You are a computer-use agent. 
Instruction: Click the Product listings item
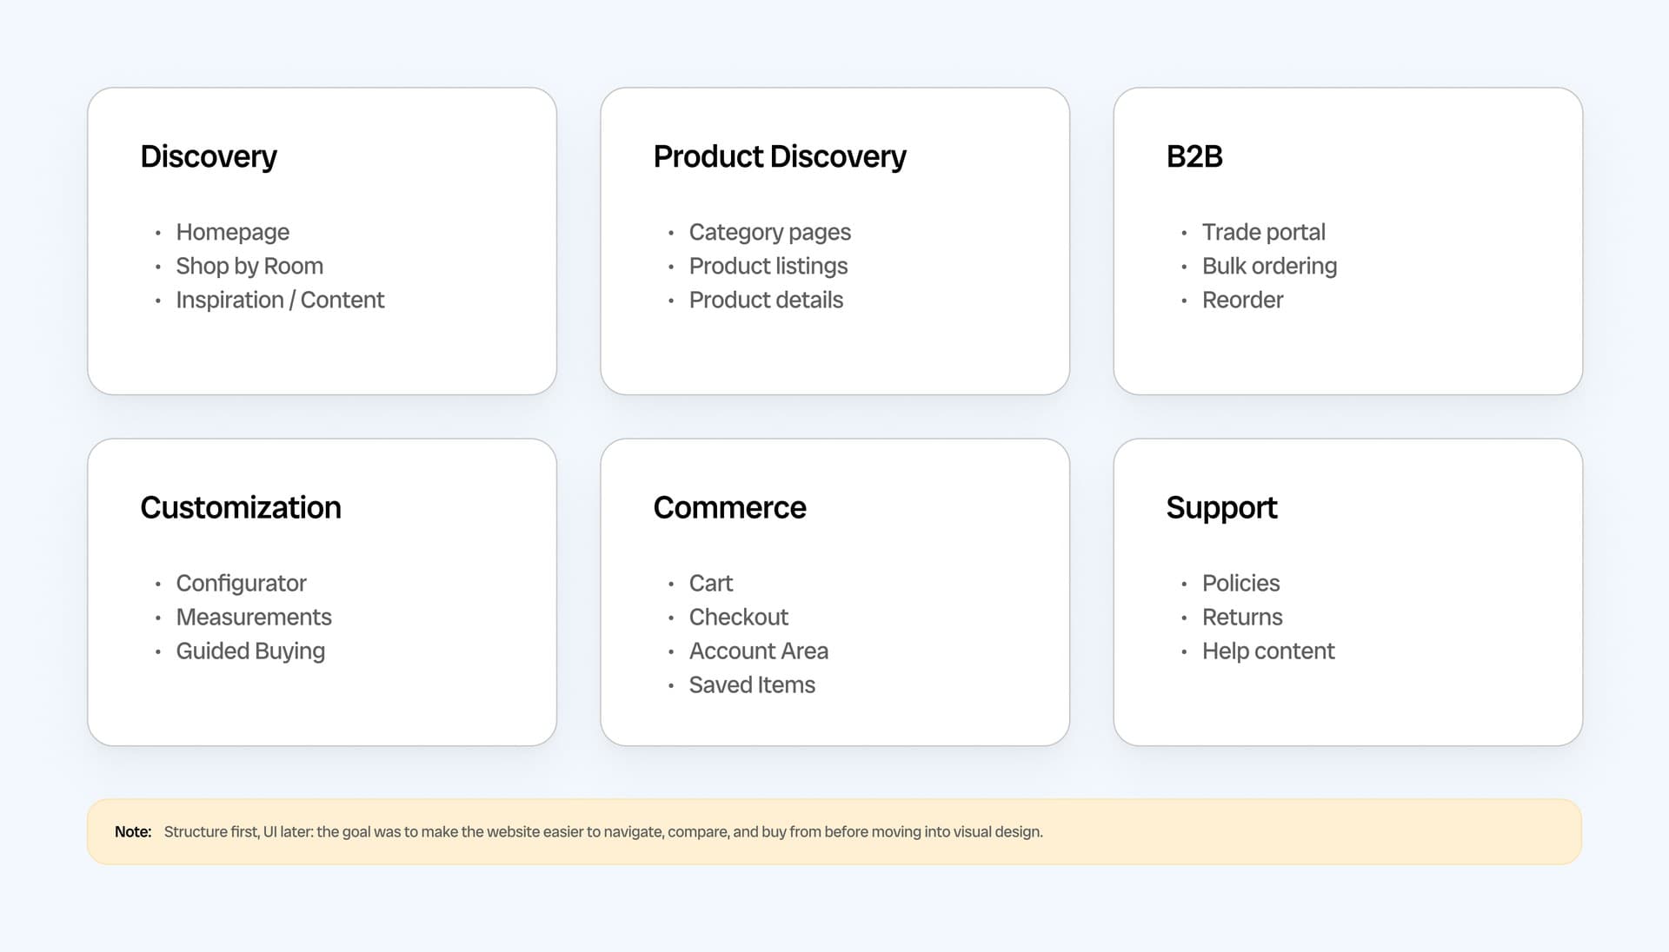(768, 266)
